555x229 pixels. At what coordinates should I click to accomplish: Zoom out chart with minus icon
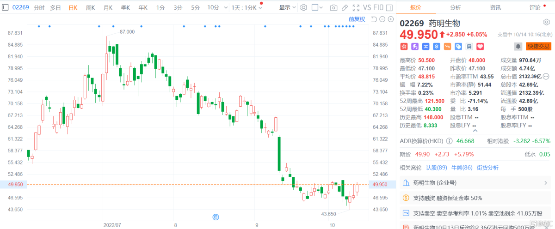coord(382,19)
